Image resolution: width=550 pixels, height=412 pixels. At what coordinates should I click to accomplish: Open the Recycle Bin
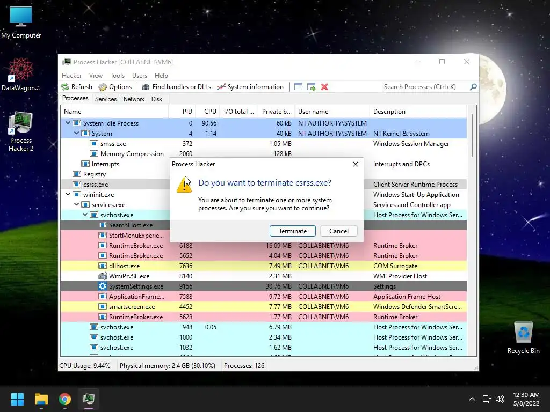pyautogui.click(x=523, y=338)
